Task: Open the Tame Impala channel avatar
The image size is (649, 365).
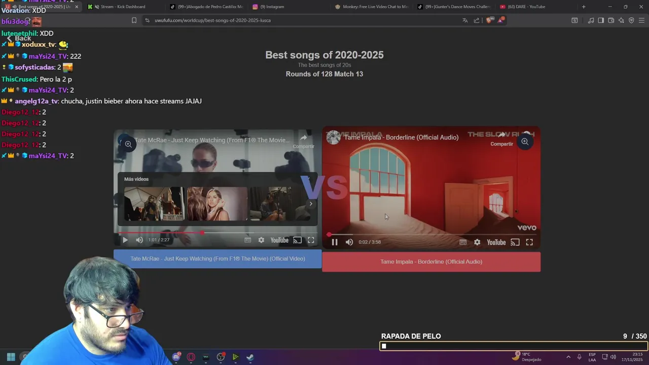Action: [333, 137]
